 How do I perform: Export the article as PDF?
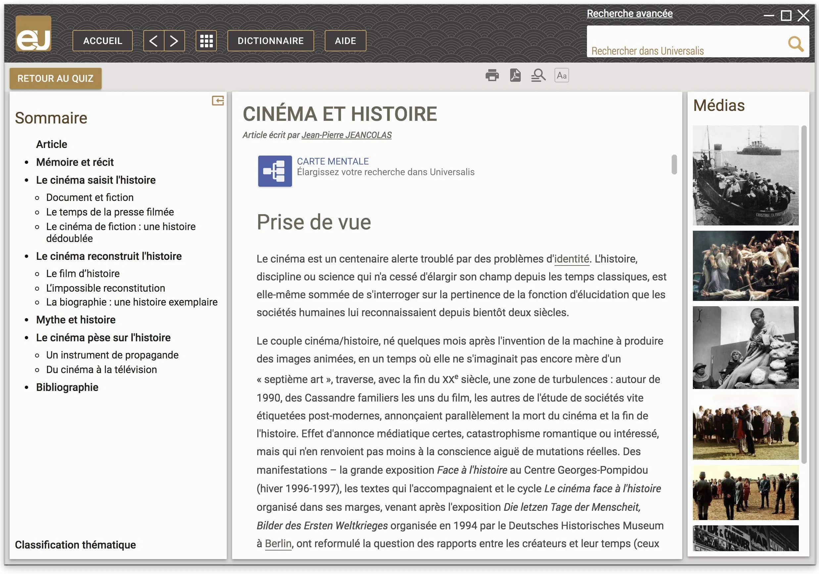515,75
